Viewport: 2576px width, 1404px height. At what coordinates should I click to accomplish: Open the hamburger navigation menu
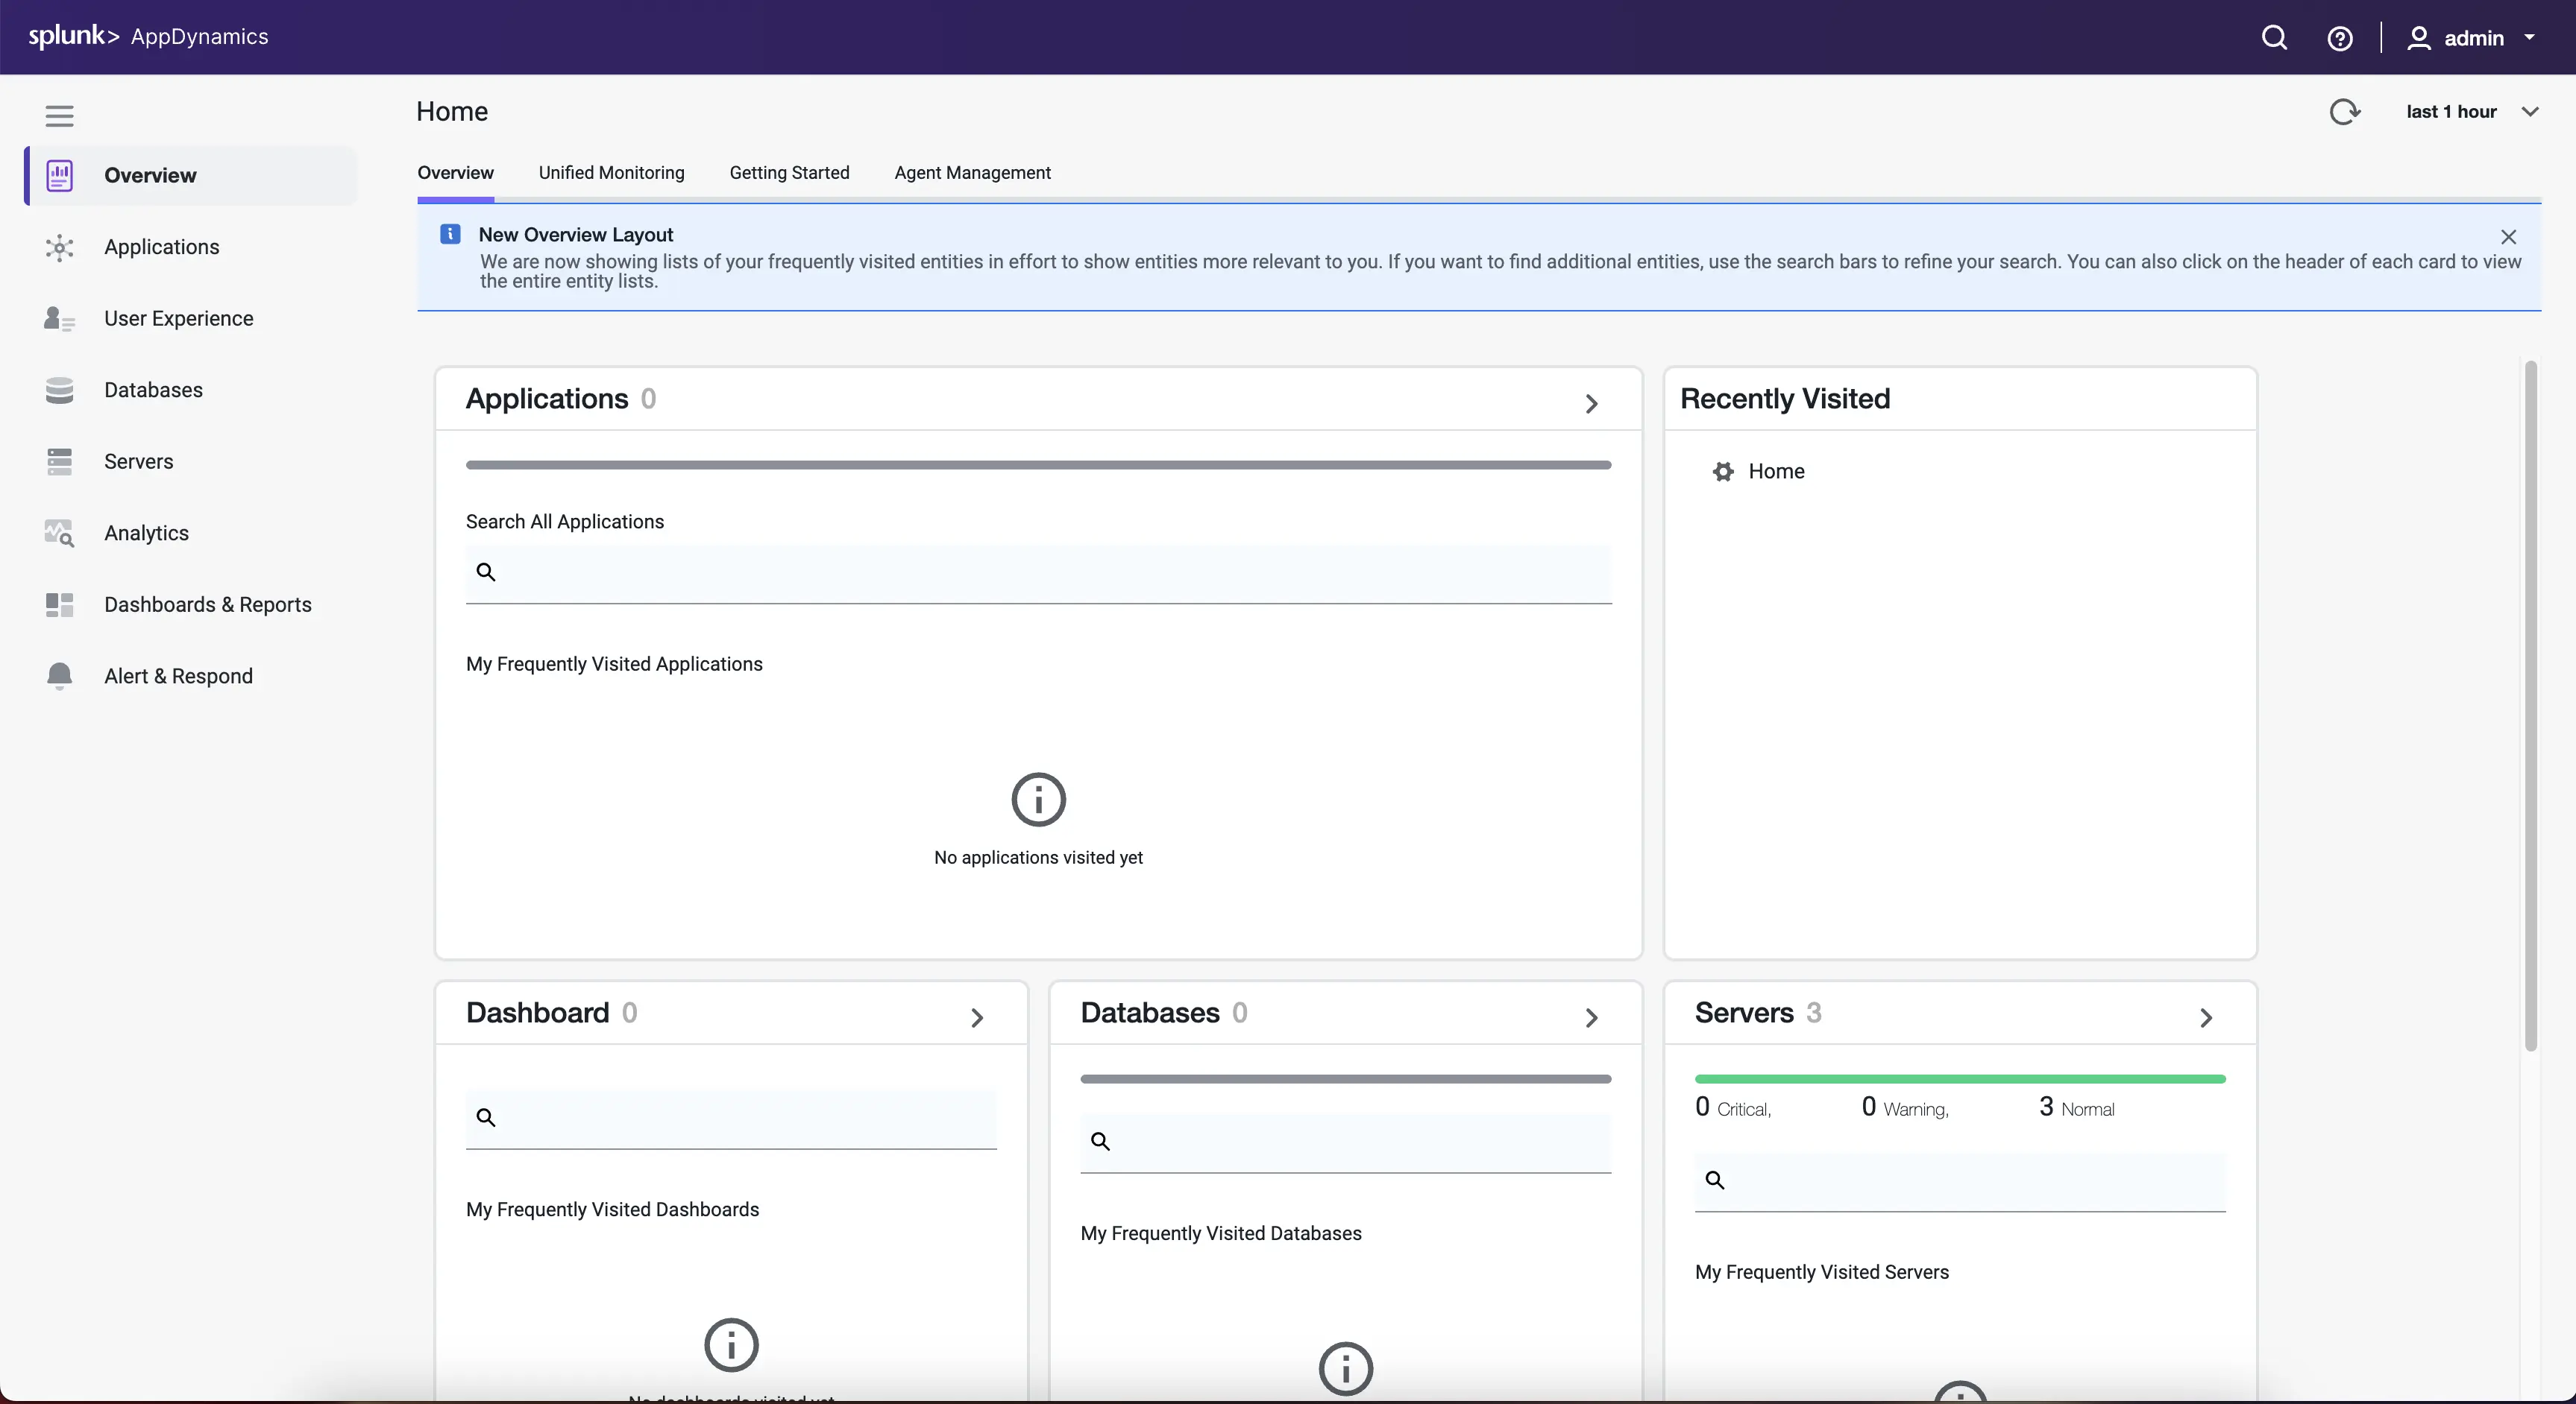click(59, 116)
